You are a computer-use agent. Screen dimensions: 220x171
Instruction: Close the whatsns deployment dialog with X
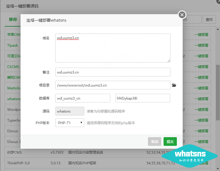182,14
